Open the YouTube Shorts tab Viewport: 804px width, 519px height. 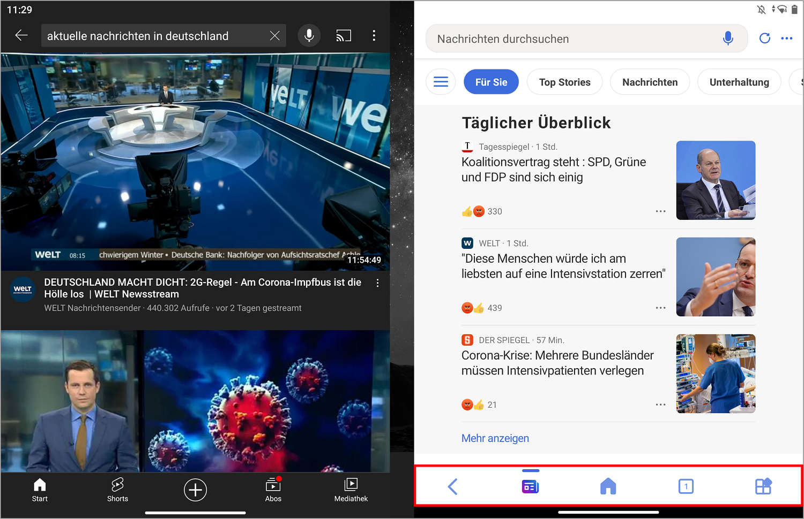[x=117, y=490]
